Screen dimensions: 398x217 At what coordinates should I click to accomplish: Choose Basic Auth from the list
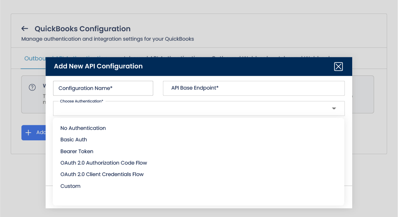(x=74, y=140)
